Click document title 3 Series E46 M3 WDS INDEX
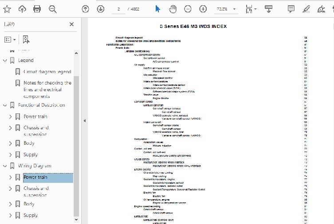This screenshot has width=334, height=224. (193, 27)
